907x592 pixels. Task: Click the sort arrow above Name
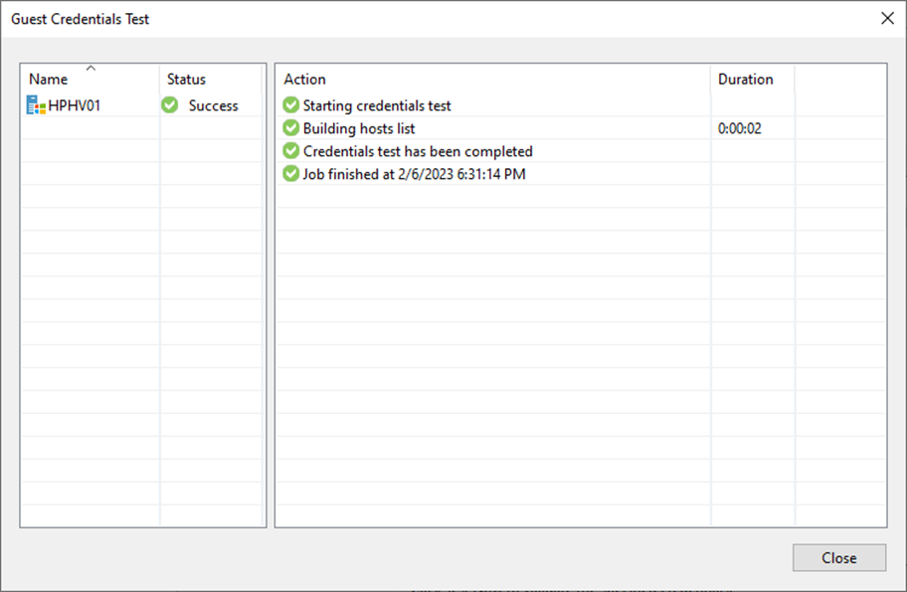pos(91,69)
